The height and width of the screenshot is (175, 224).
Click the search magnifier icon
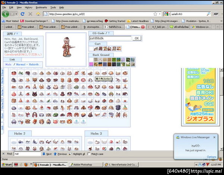(209, 14)
